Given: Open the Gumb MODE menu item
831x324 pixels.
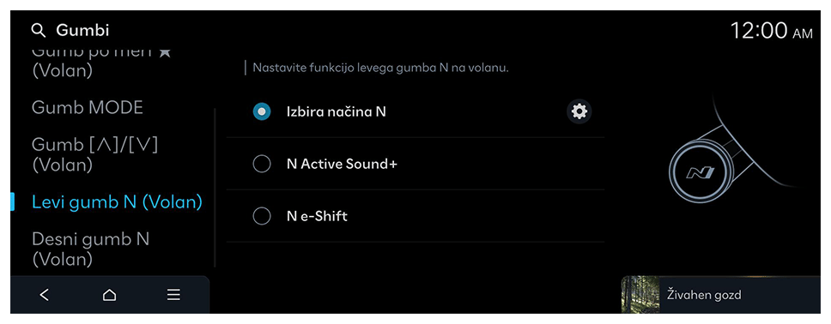Looking at the screenshot, I should (88, 108).
